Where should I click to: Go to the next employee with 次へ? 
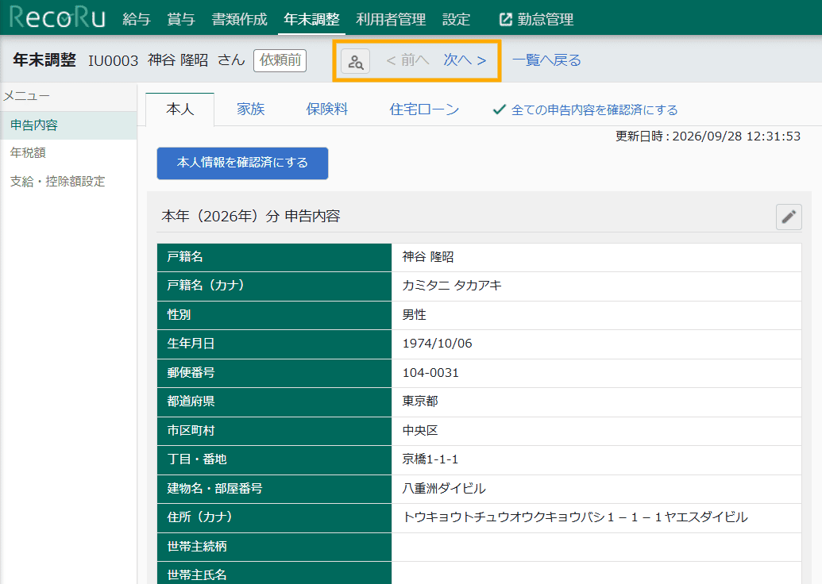click(465, 60)
